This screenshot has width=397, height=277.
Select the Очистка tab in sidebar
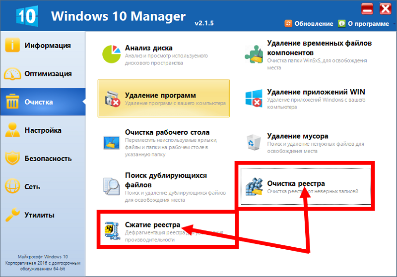coord(42,102)
